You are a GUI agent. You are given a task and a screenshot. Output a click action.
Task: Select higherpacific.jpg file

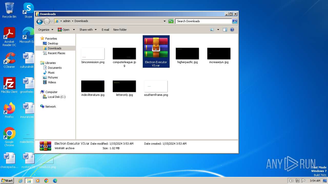click(x=187, y=56)
